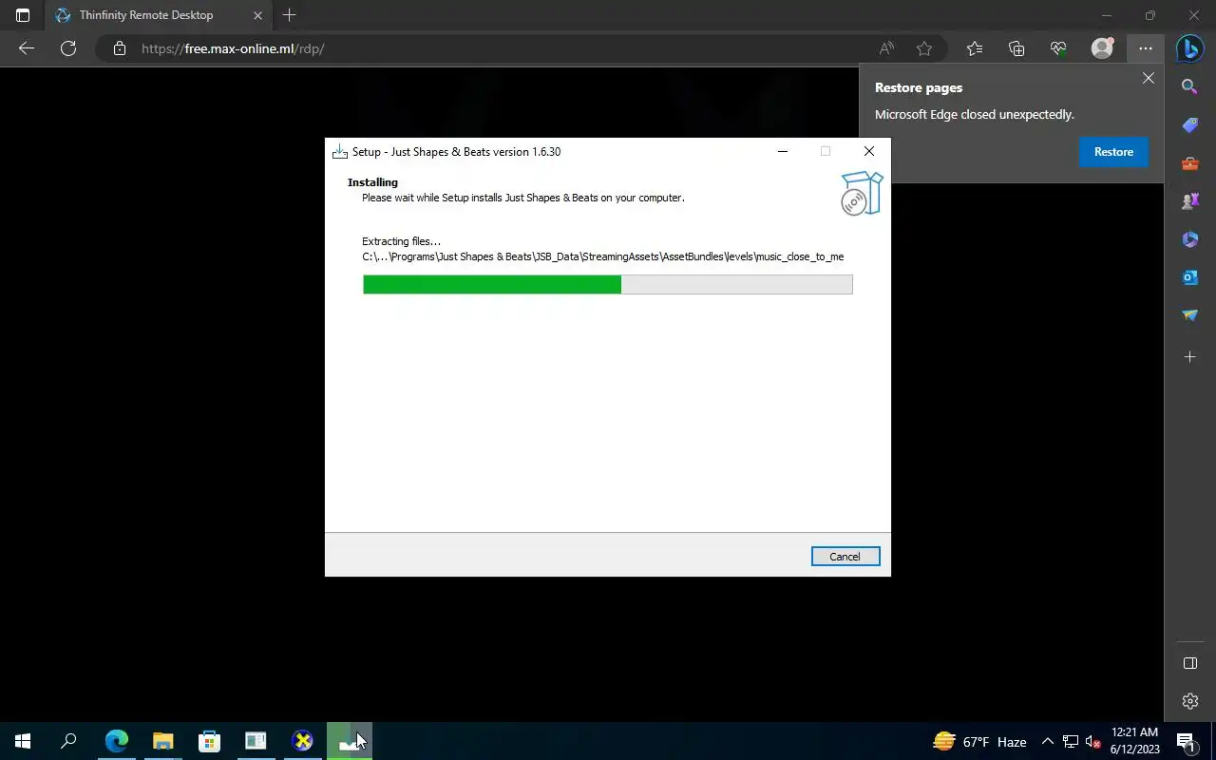Open Edge Settings and more menu

(1146, 48)
